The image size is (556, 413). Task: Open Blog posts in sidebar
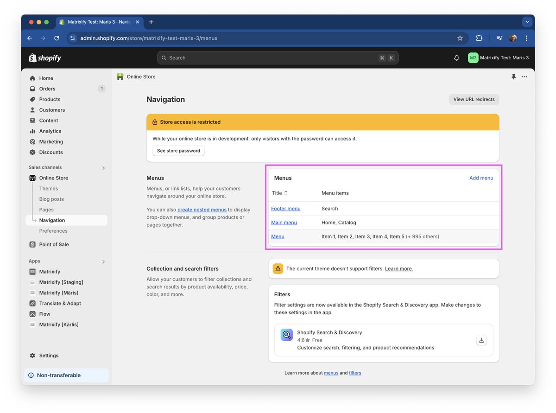(51, 199)
